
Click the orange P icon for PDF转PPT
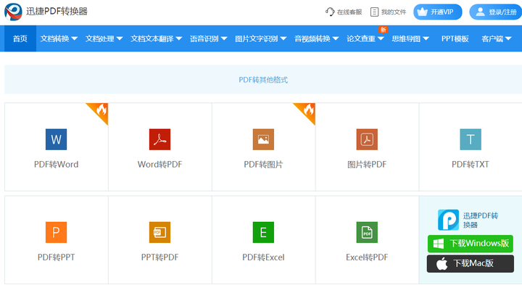[56, 232]
